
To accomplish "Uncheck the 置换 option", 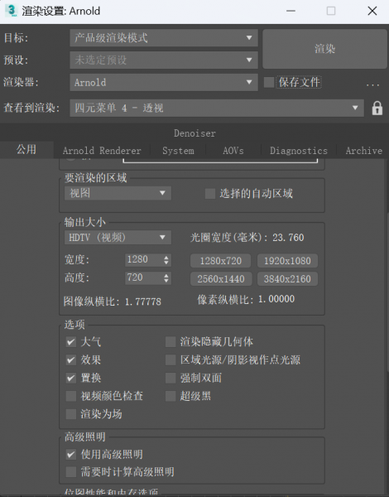I will (71, 378).
